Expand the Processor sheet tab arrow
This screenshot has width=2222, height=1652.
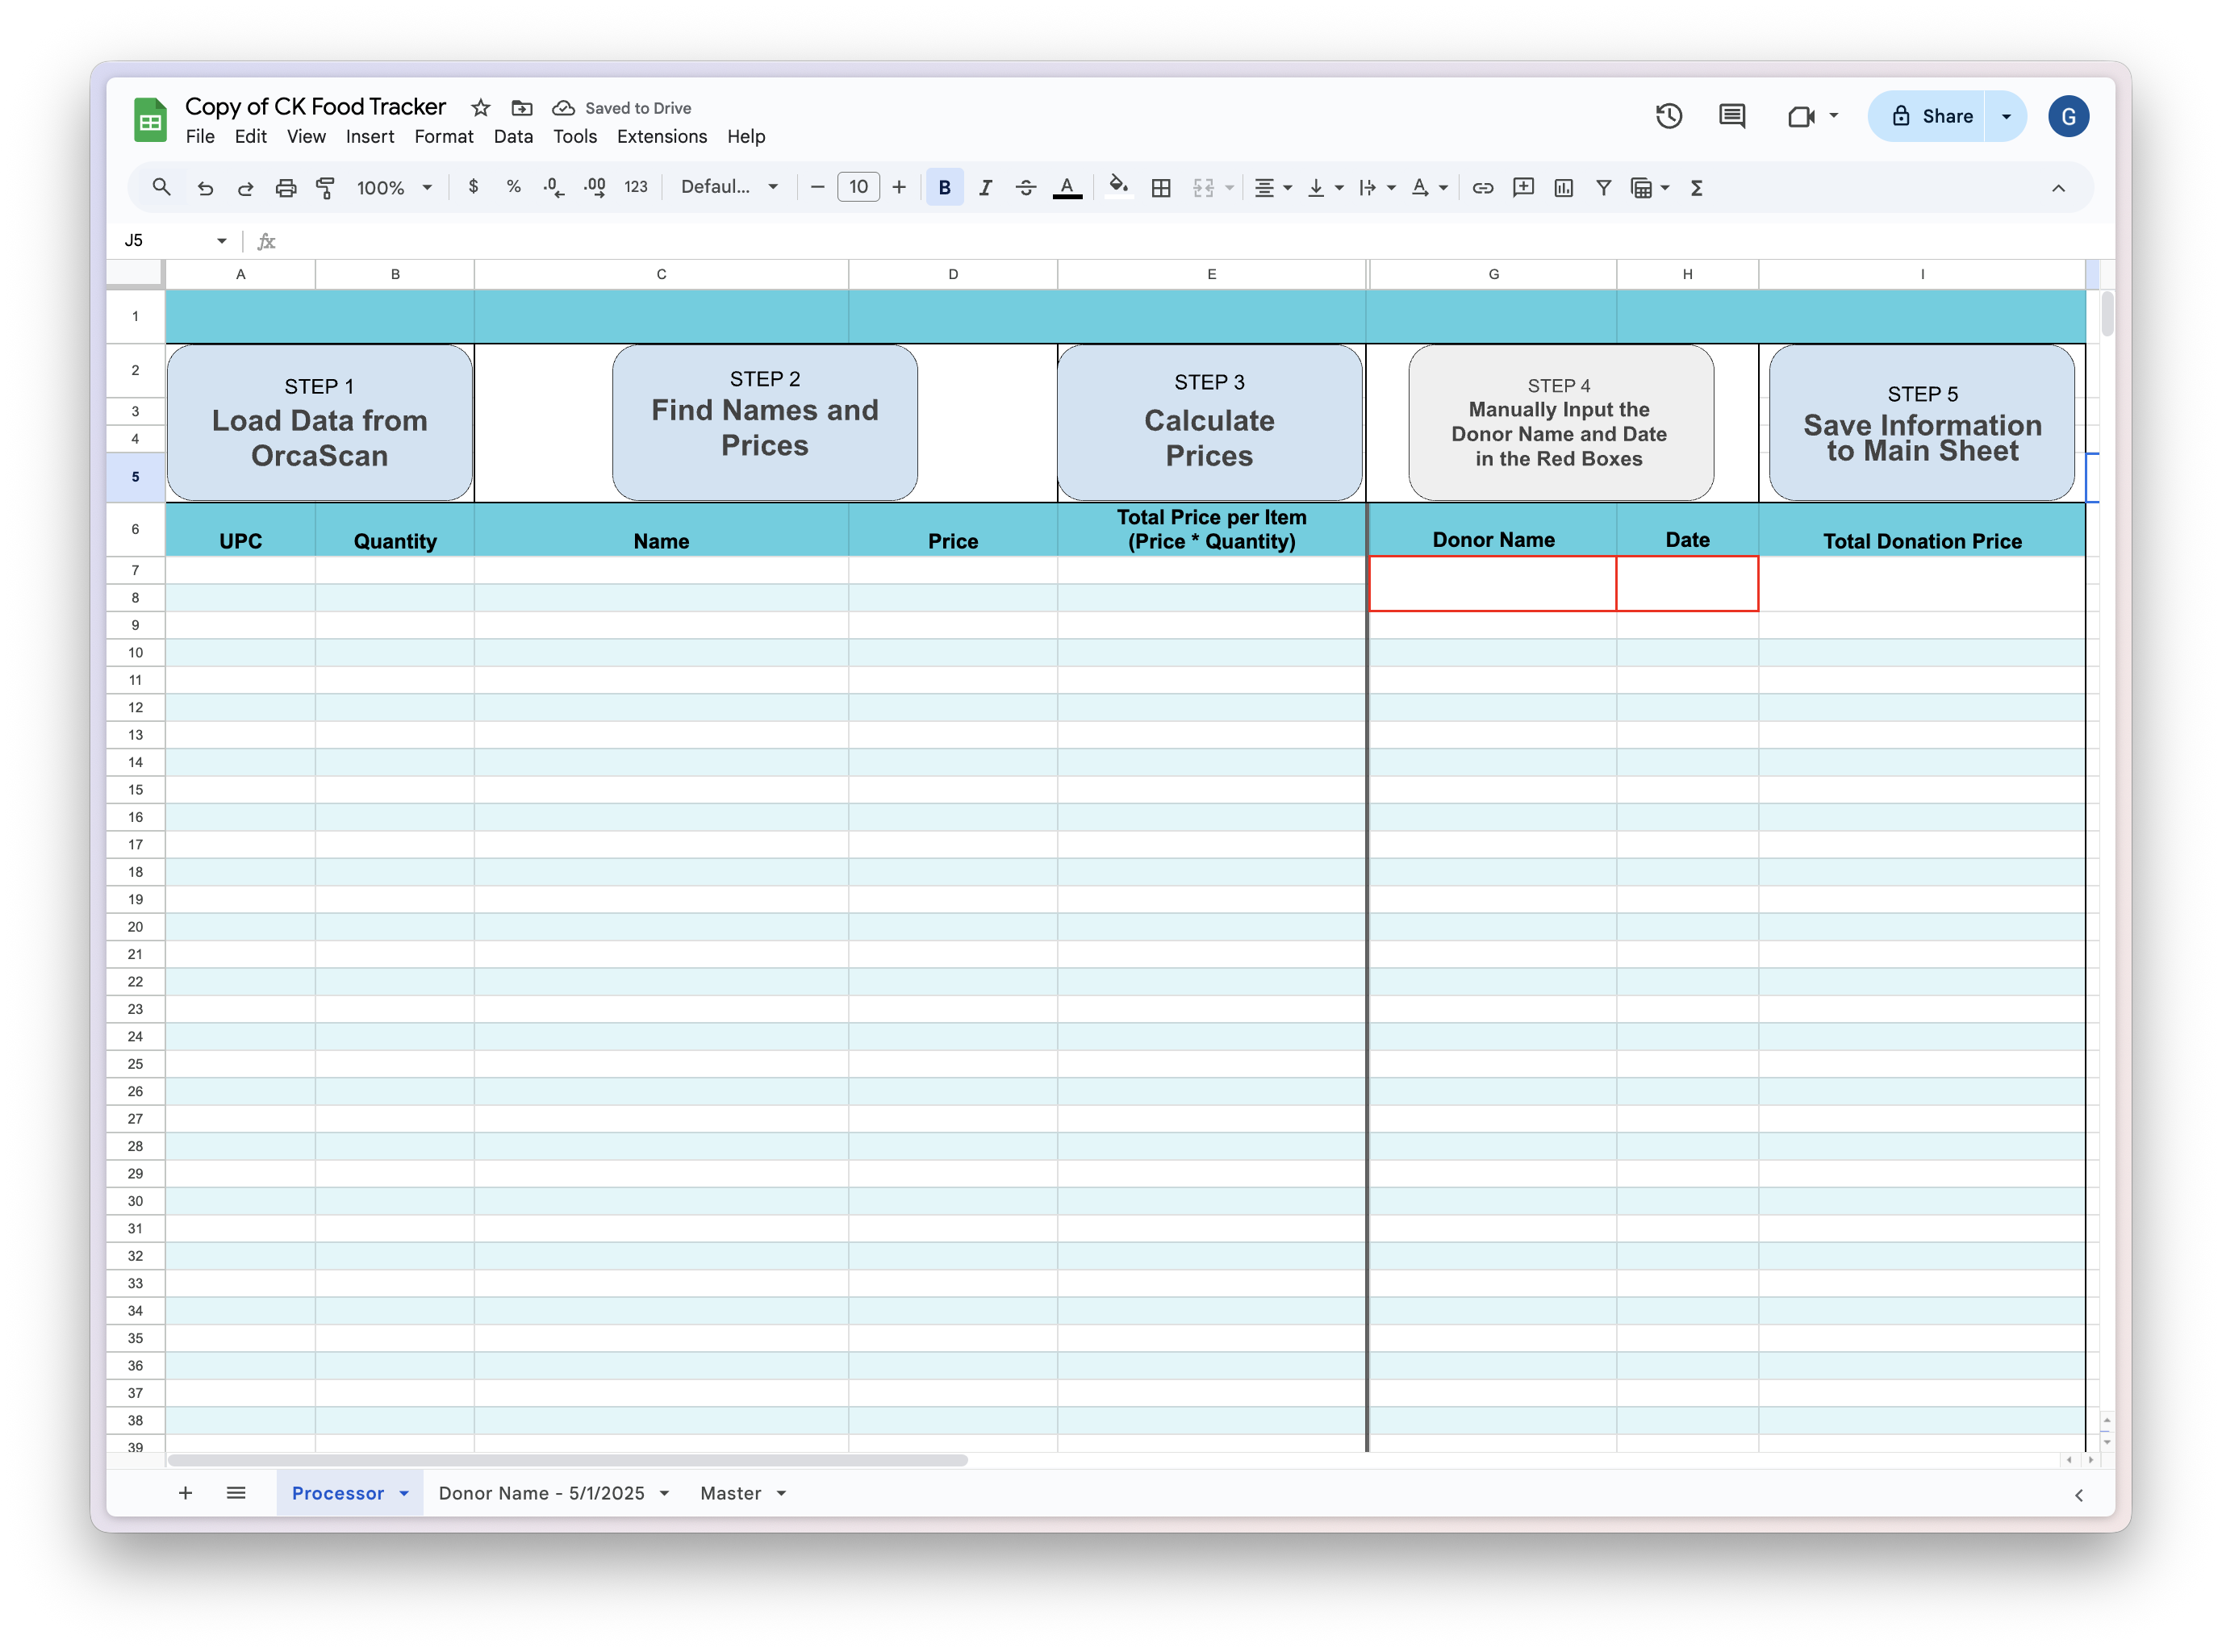click(x=404, y=1493)
